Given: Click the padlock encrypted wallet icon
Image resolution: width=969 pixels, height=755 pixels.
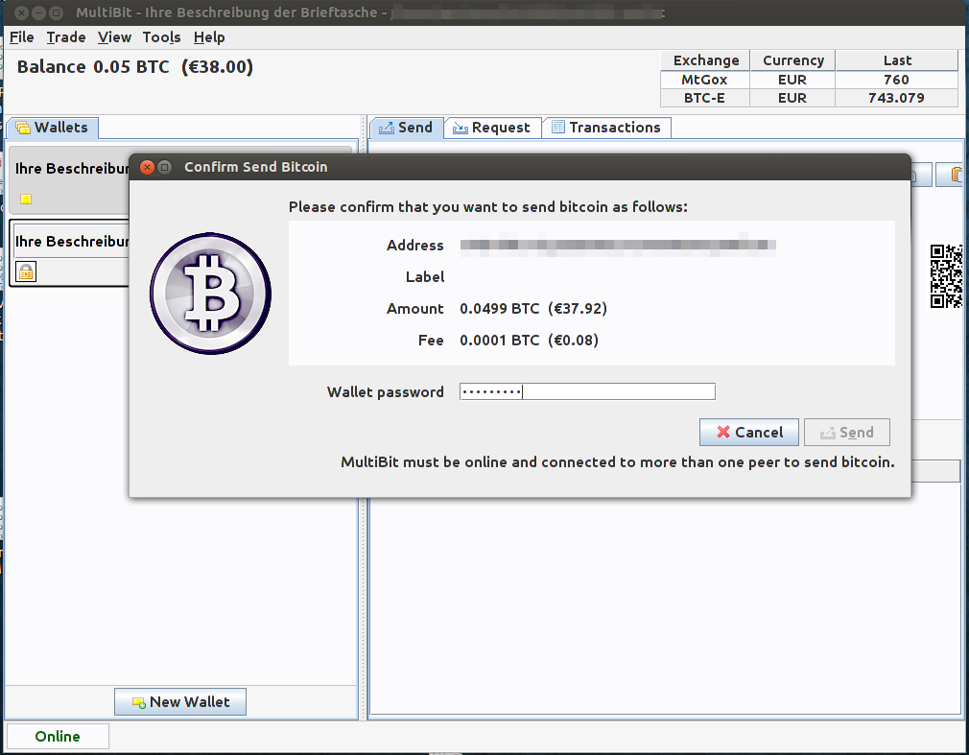Looking at the screenshot, I should [x=26, y=271].
